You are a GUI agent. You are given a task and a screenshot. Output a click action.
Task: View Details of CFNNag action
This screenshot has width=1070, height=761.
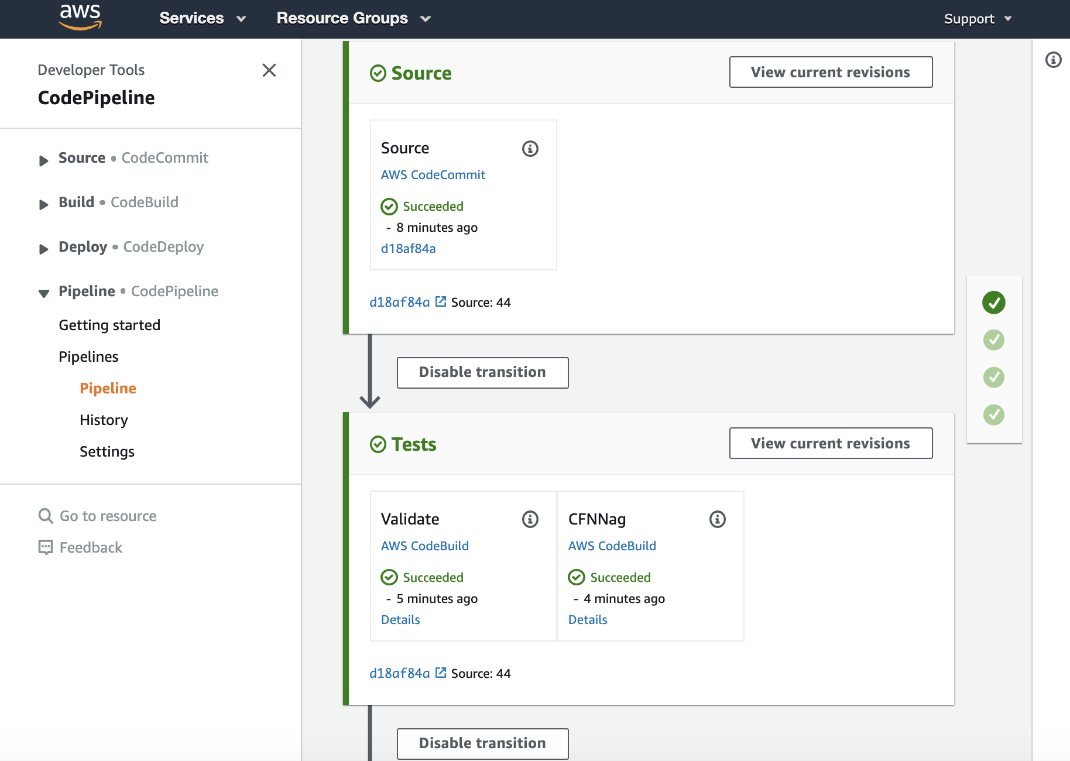tap(588, 619)
